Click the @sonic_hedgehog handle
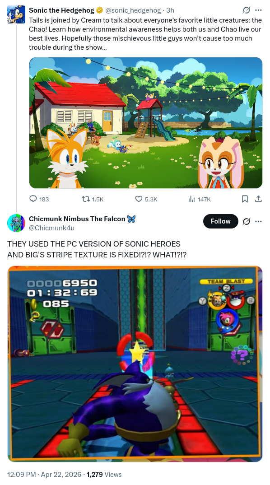Screen dimensions: 270x485 [133, 10]
